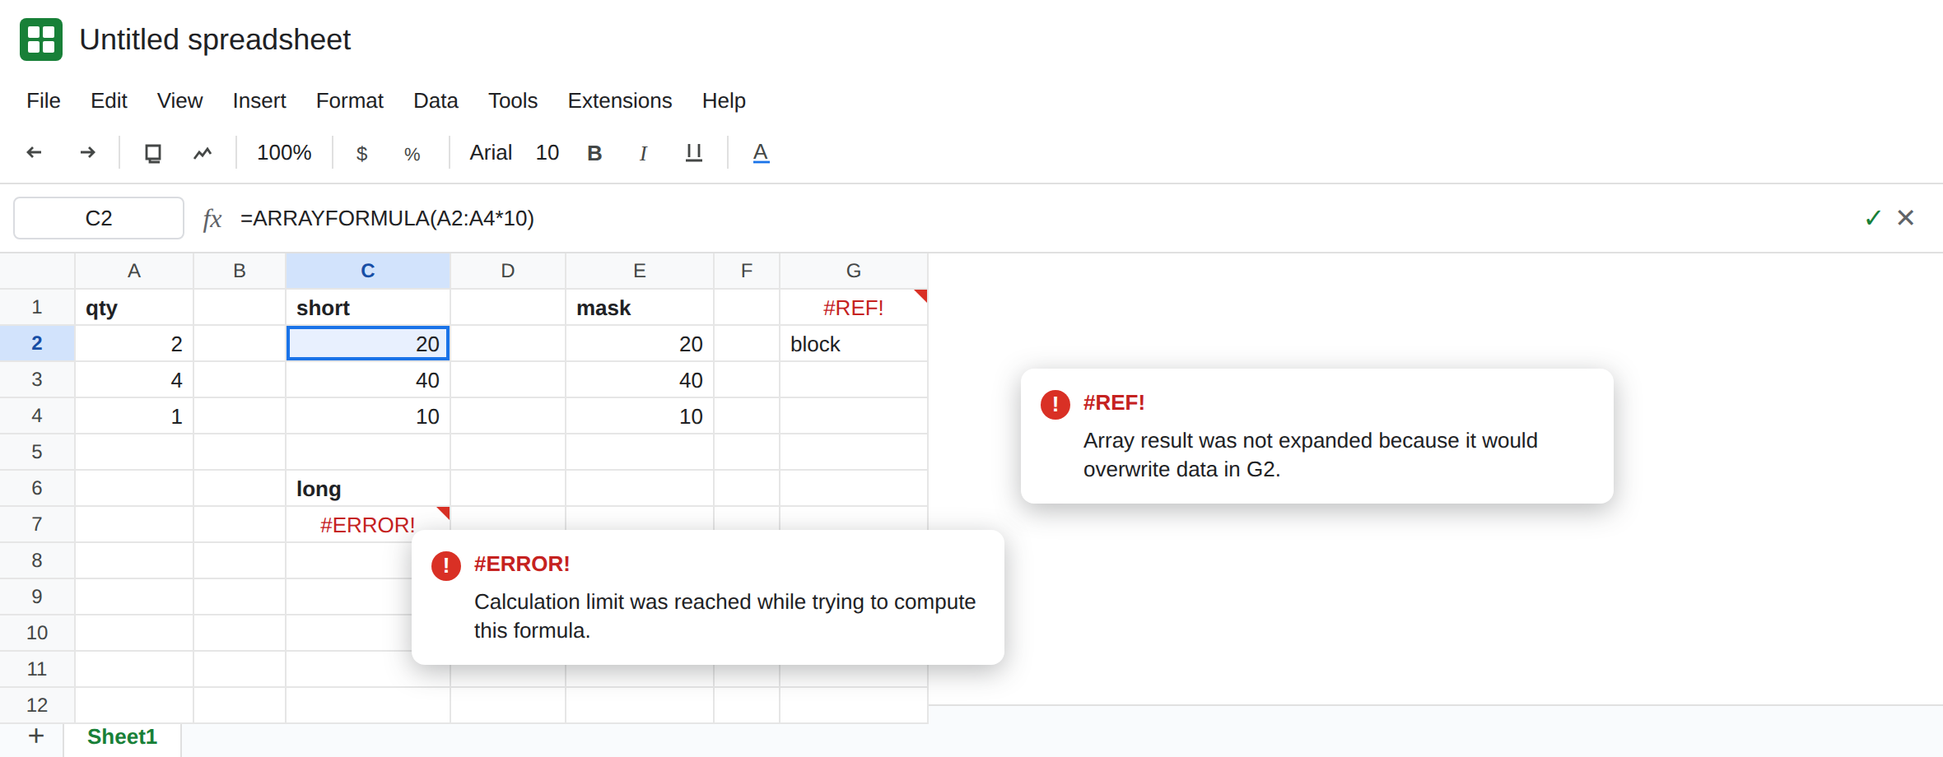The image size is (1943, 757).
Task: Select the #ERROR! cell C7
Action: coord(368,525)
